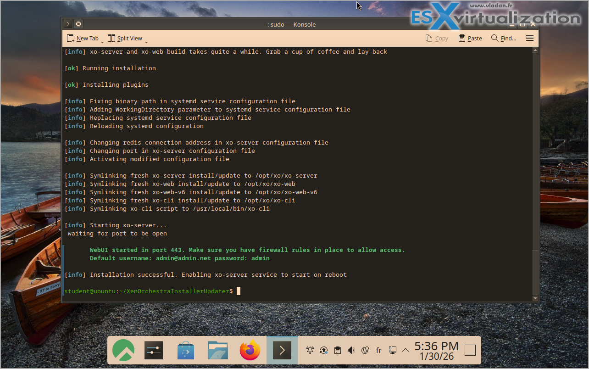Image resolution: width=589 pixels, height=369 pixels.
Task: Open the notifications bell in system tray
Action: (310, 351)
